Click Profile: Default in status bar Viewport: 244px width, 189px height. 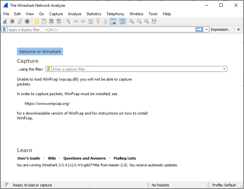click(x=224, y=185)
